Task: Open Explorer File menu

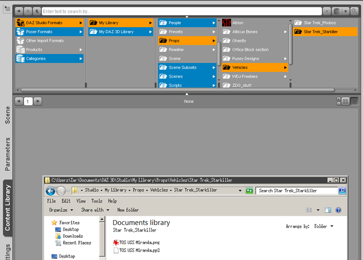Action: click(x=51, y=201)
